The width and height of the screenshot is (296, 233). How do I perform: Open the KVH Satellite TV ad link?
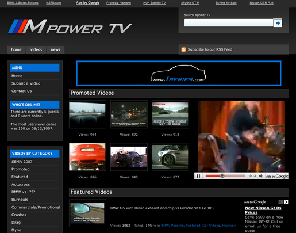[x=155, y=3]
